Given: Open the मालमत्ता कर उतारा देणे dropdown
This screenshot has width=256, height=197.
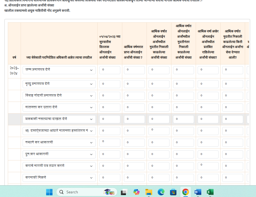Looking at the screenshot, I should click(x=59, y=107).
